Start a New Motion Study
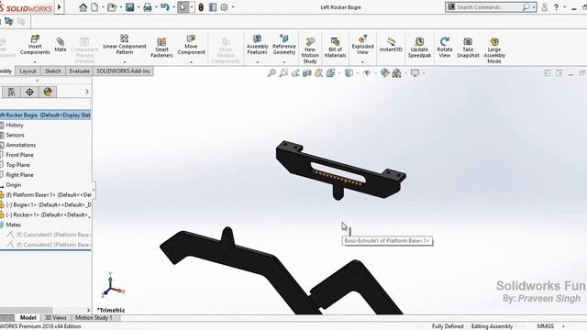 pos(310,50)
